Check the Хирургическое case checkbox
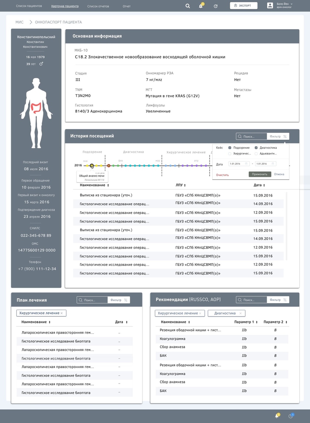Screen dimensions: 310x423 point(230,153)
